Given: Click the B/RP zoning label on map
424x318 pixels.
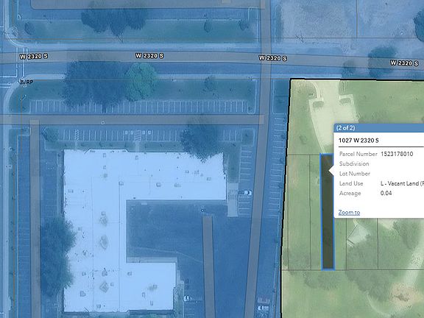Looking at the screenshot, I should (26, 82).
